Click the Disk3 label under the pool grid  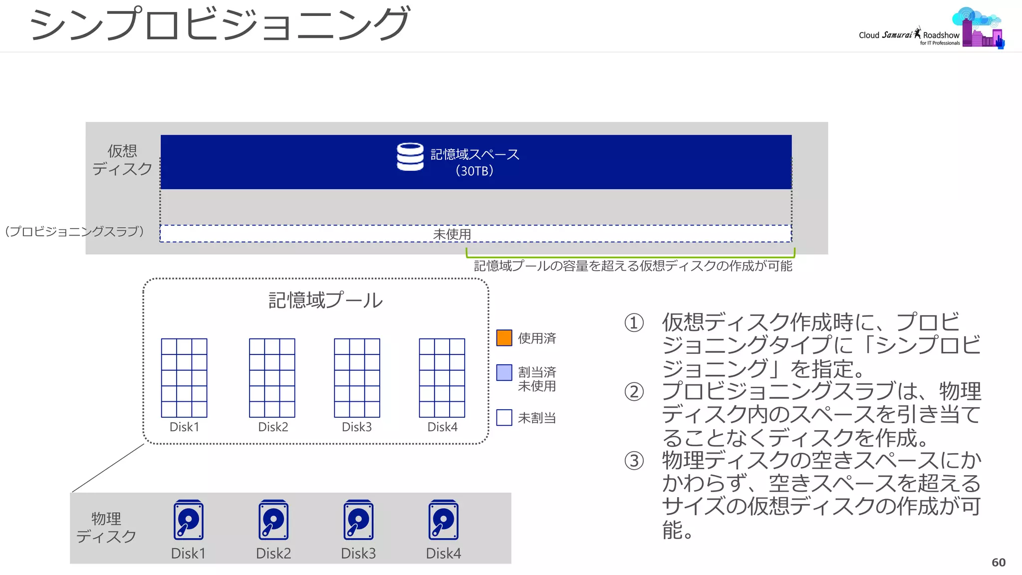coord(357,427)
